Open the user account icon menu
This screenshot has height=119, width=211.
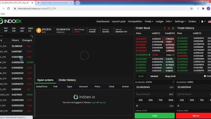pos(203,21)
